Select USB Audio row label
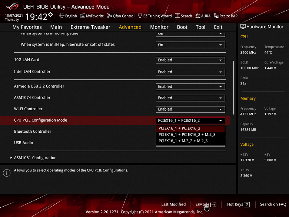Image resolution: width=289 pixels, height=217 pixels. (24, 143)
